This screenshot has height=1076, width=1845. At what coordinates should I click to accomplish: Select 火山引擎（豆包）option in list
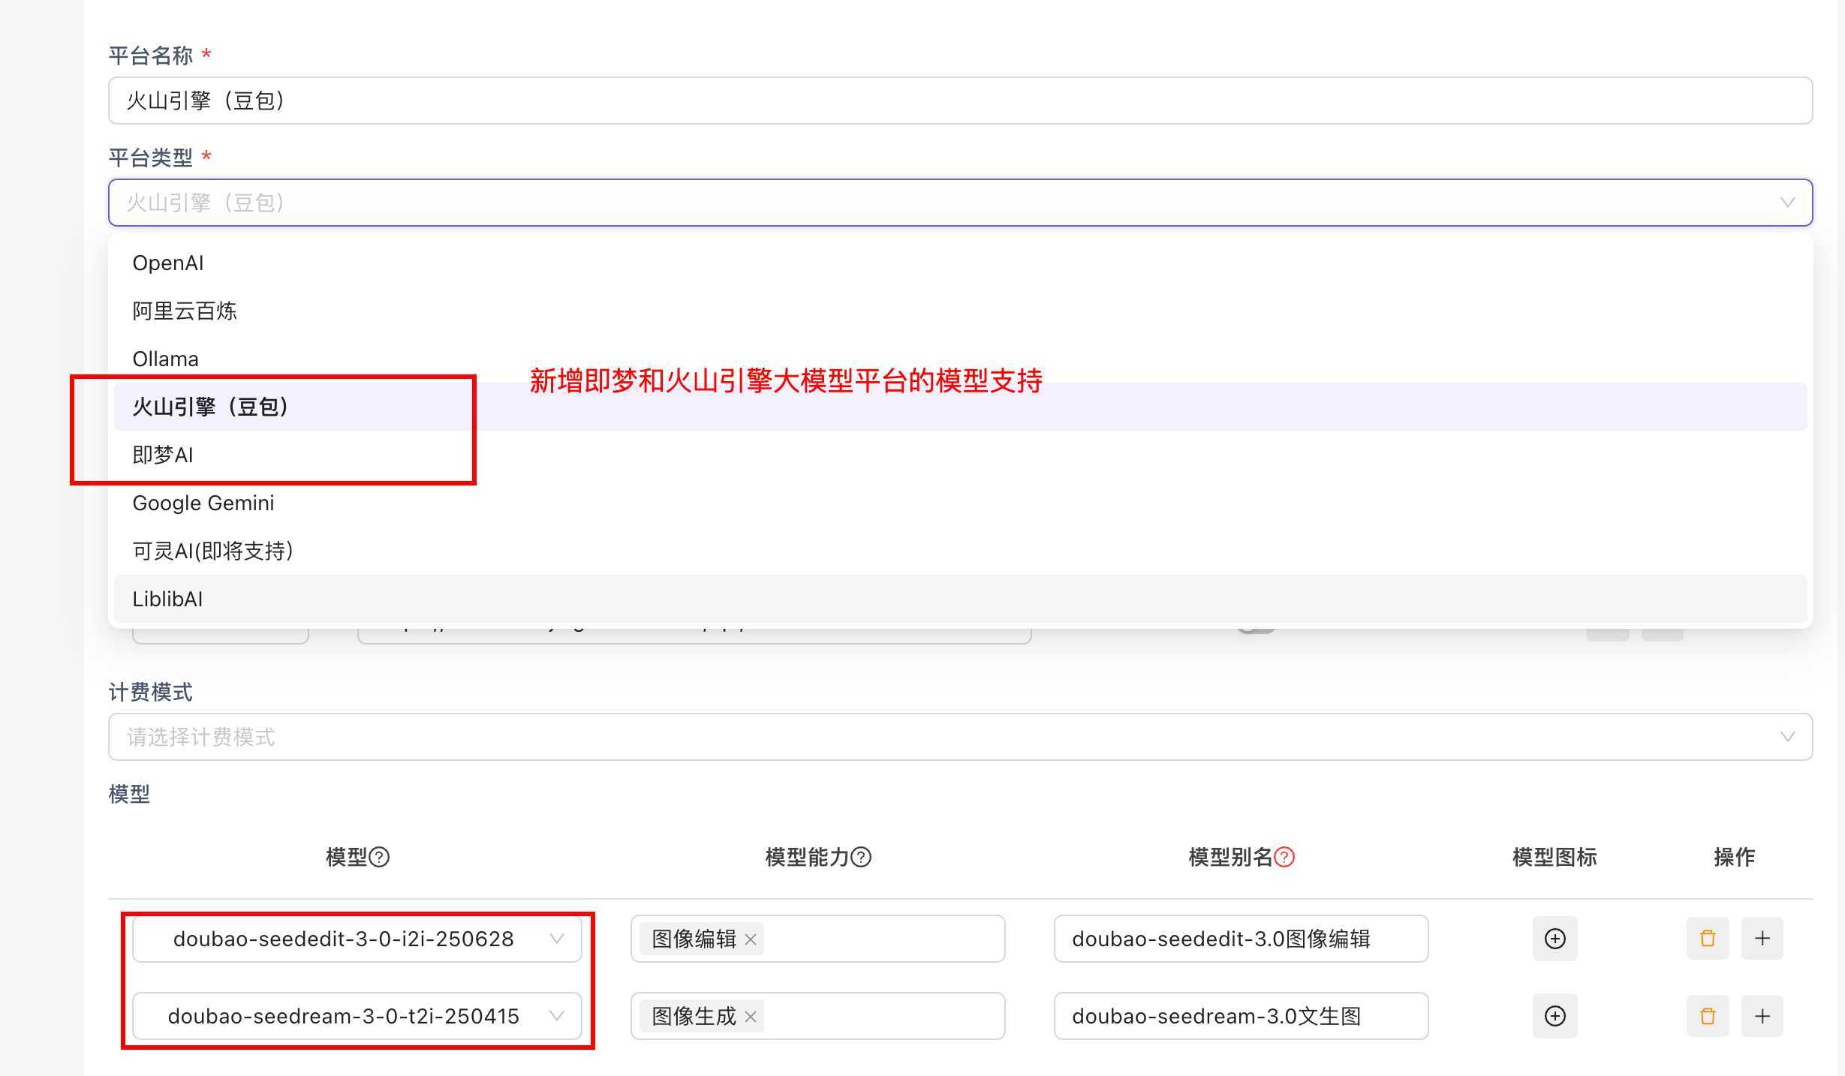pos(960,407)
